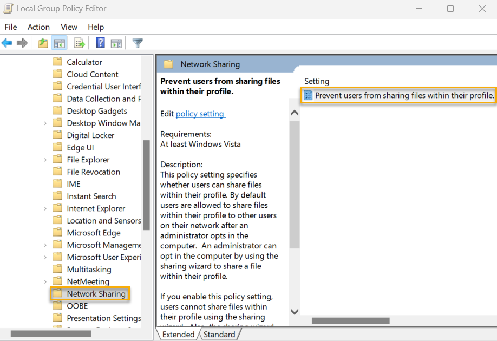Expand the NetMeeting tree node
Screen dimensions: 497x341
[46, 281]
